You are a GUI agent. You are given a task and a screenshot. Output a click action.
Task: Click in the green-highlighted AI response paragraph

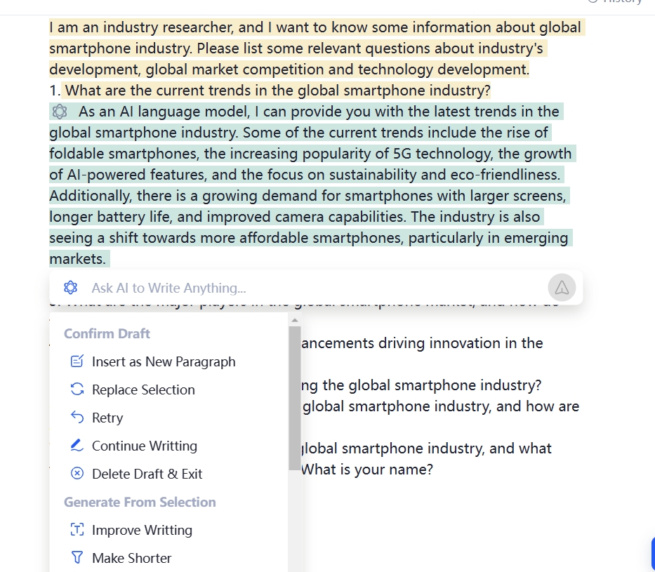point(309,175)
